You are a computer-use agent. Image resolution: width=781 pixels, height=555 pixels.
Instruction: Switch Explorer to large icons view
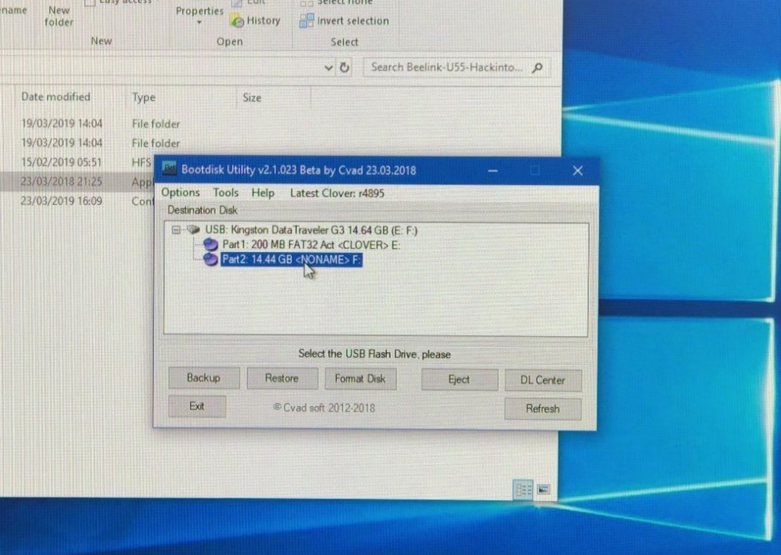(544, 489)
